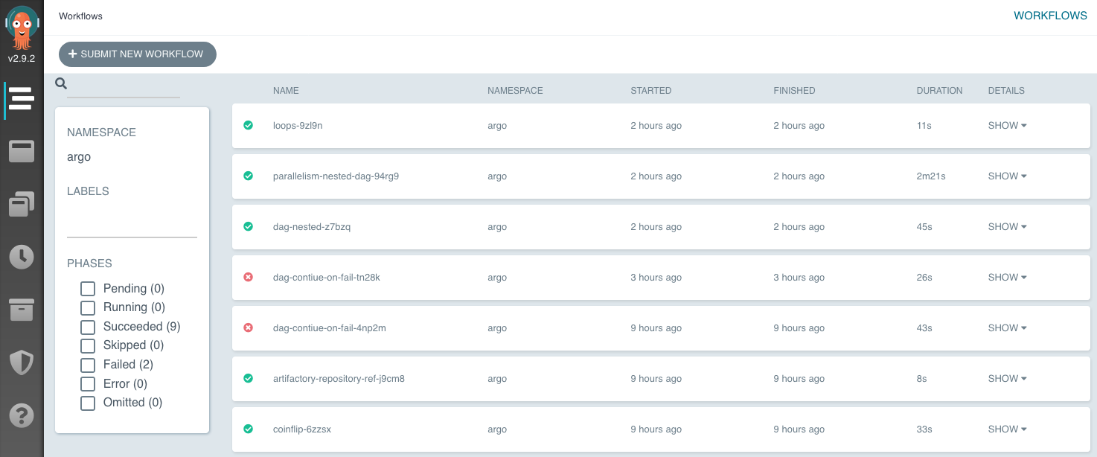Open the WORKFLOWS header link
This screenshot has width=1097, height=457.
(1049, 15)
